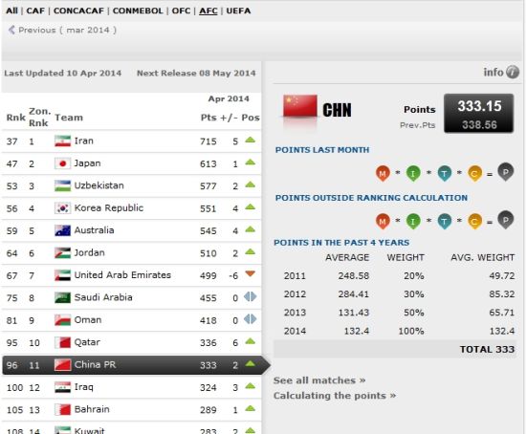
Task: Go to Previous (mar 2014) ranking
Action: [x=62, y=30]
